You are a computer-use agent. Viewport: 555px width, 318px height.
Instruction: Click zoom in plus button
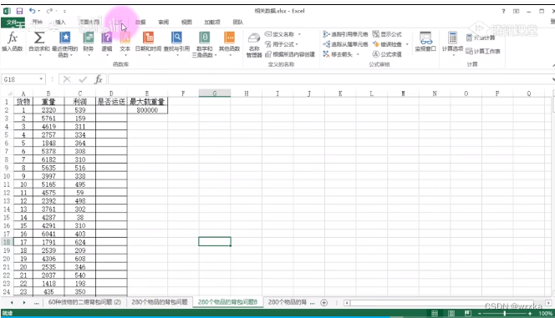(x=530, y=313)
